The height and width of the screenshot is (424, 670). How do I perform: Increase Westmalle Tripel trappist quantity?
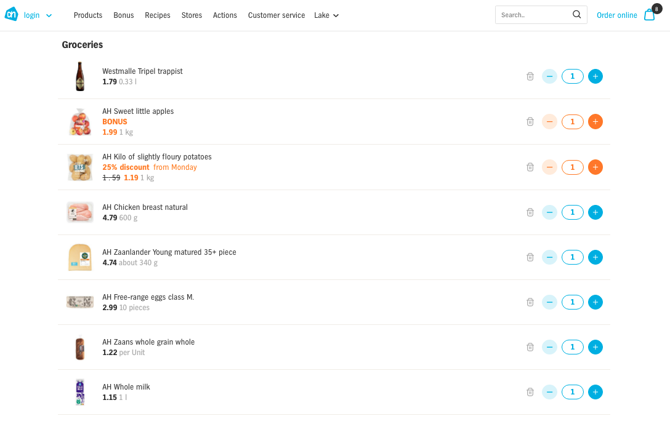pyautogui.click(x=595, y=76)
